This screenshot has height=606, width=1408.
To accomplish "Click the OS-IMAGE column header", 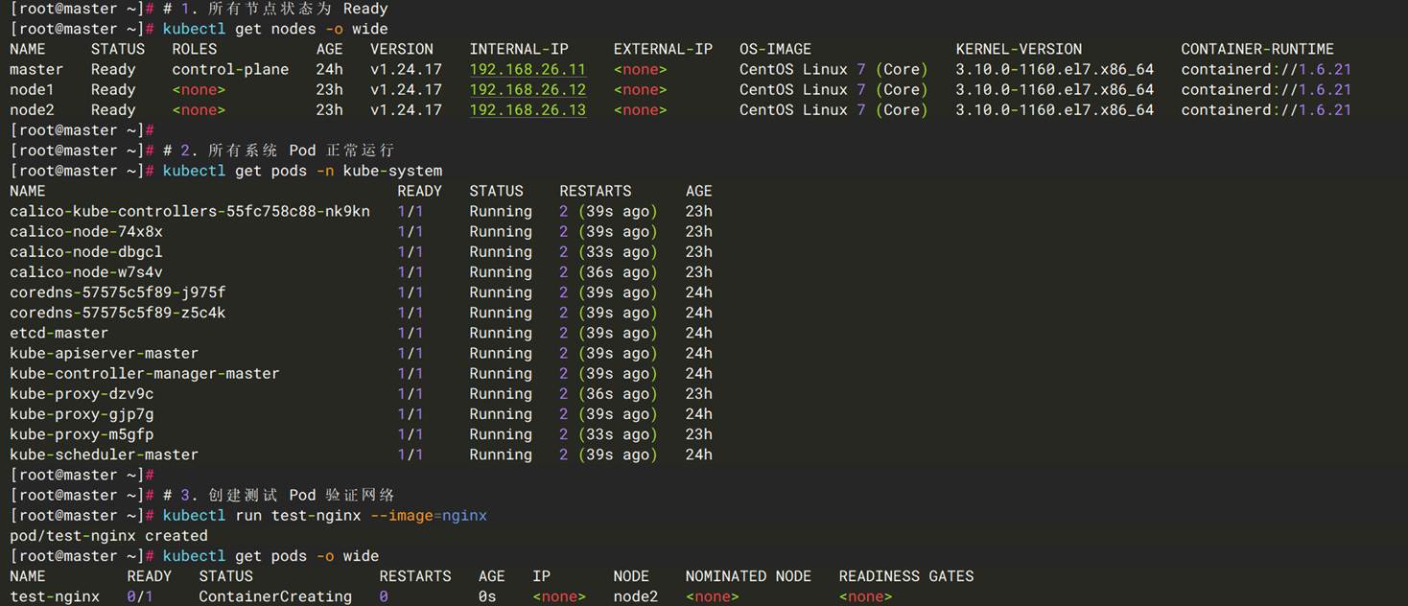I will [x=775, y=49].
